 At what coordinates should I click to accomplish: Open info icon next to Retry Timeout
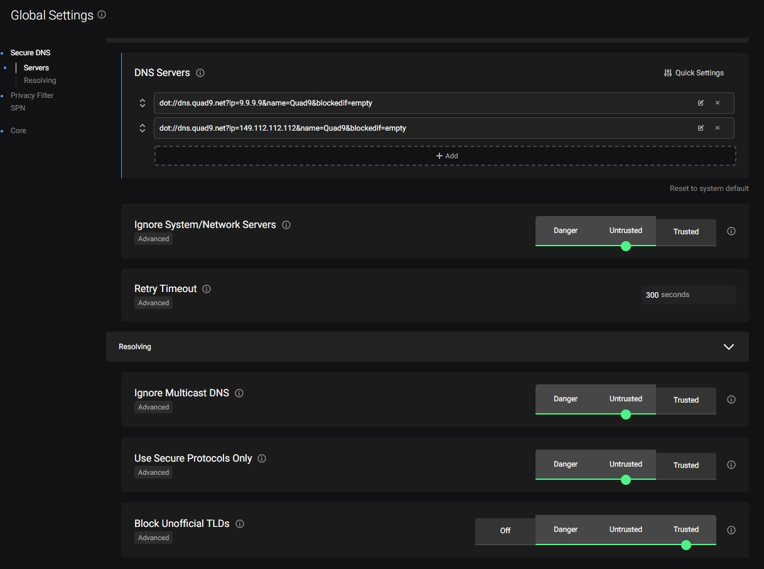[207, 289]
